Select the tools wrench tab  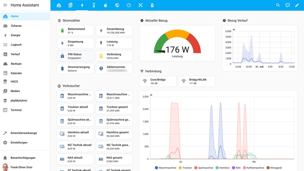pos(141,5)
